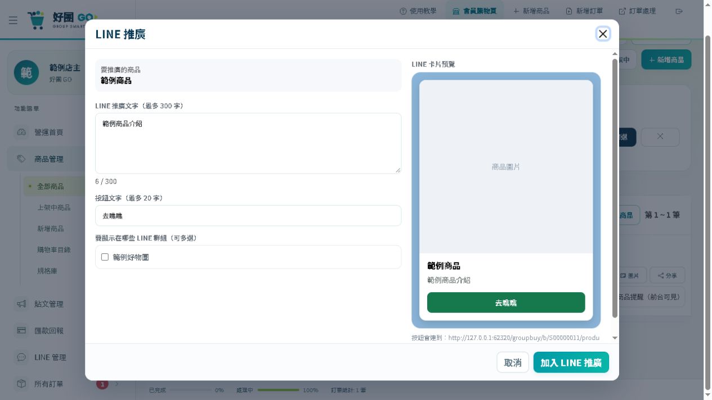
Task: Open 會員購物頁 tab in top bar
Action: point(474,11)
